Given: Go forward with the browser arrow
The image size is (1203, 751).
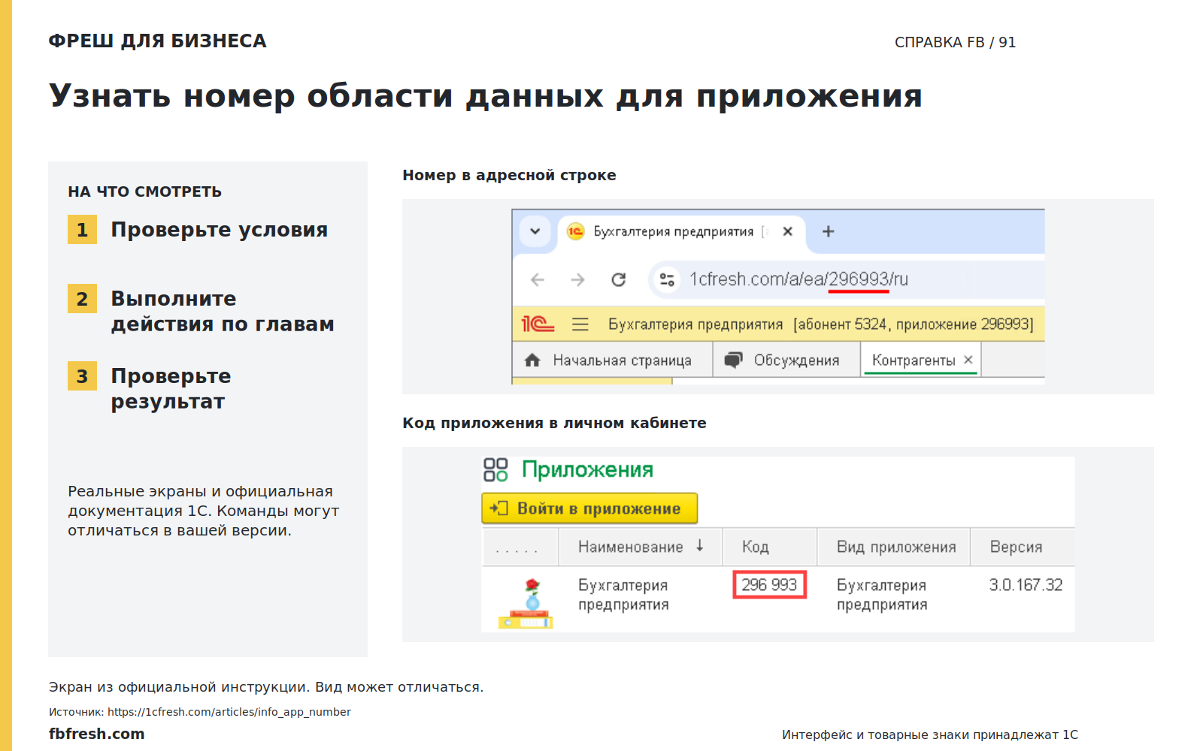Looking at the screenshot, I should (577, 279).
